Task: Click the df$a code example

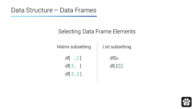Action: (x=114, y=58)
